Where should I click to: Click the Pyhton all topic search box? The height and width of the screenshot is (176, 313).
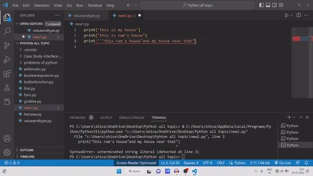(x=197, y=5)
